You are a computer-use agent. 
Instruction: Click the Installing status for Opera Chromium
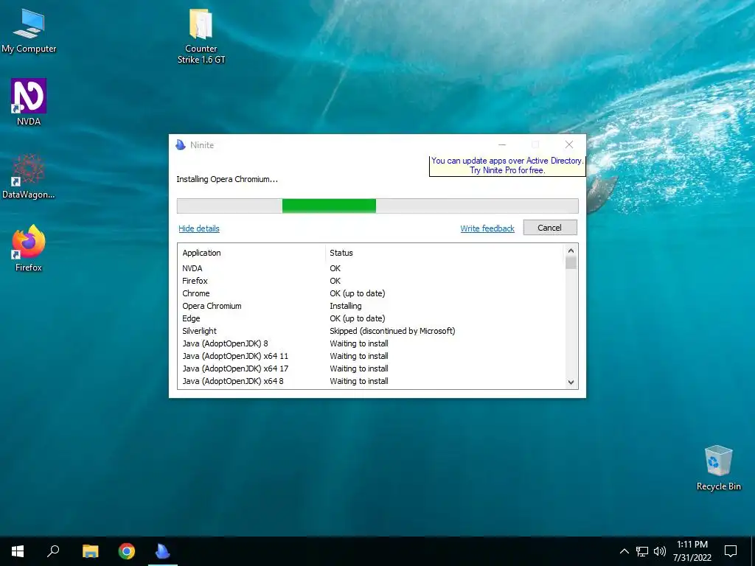(345, 306)
